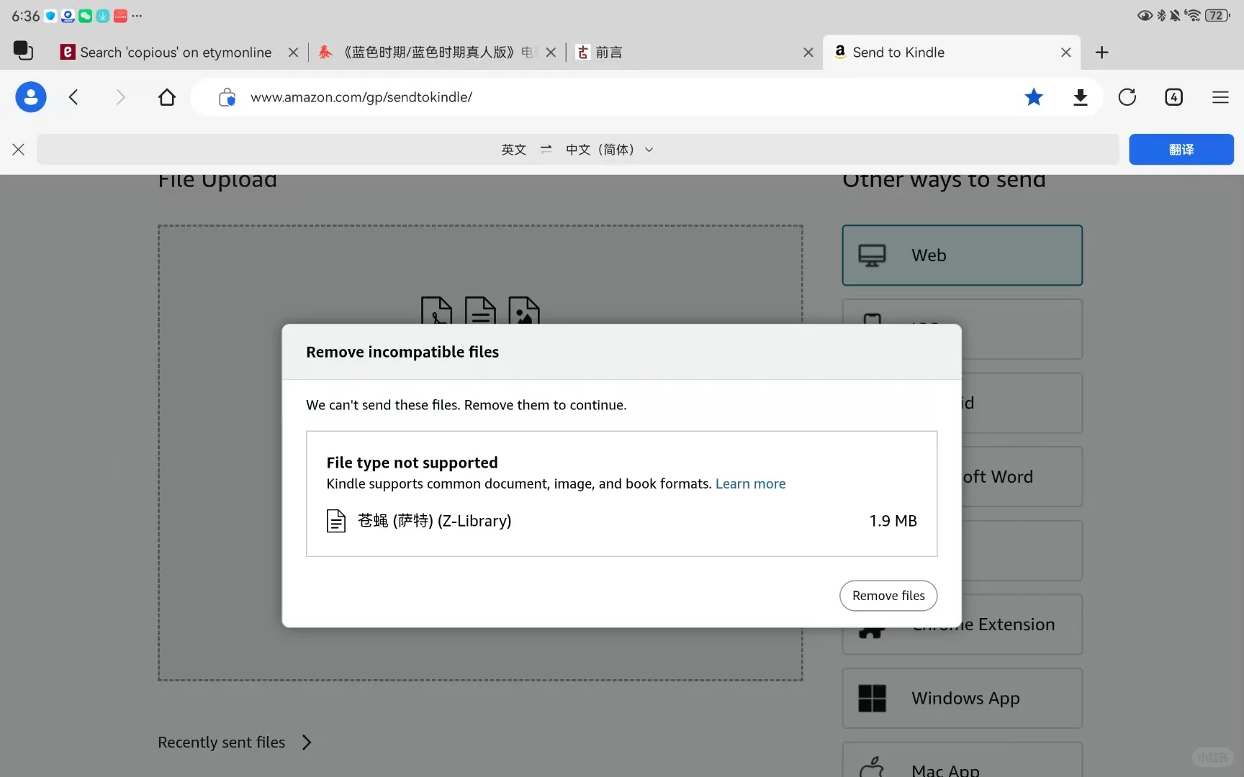The height and width of the screenshot is (777, 1244).
Task: Click the 1.9 MB file size
Action: point(893,520)
